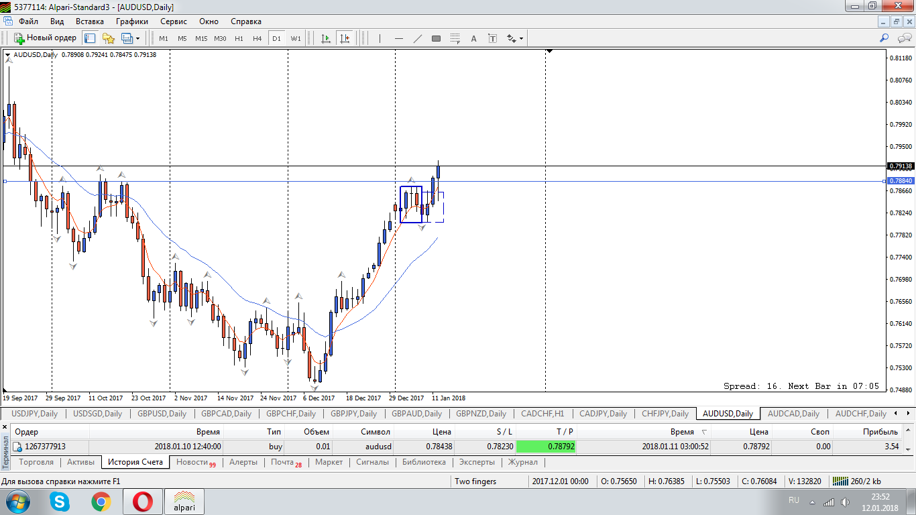Select the trendline drawing tool
This screenshot has width=916, height=515.
[417, 38]
